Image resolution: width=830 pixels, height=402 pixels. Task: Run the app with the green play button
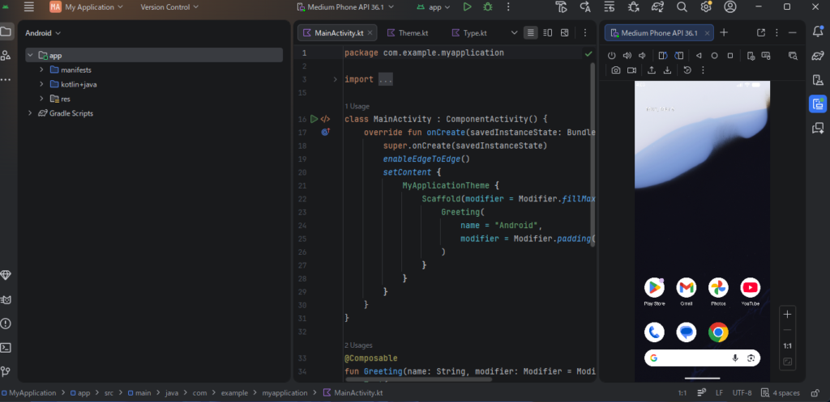click(467, 7)
